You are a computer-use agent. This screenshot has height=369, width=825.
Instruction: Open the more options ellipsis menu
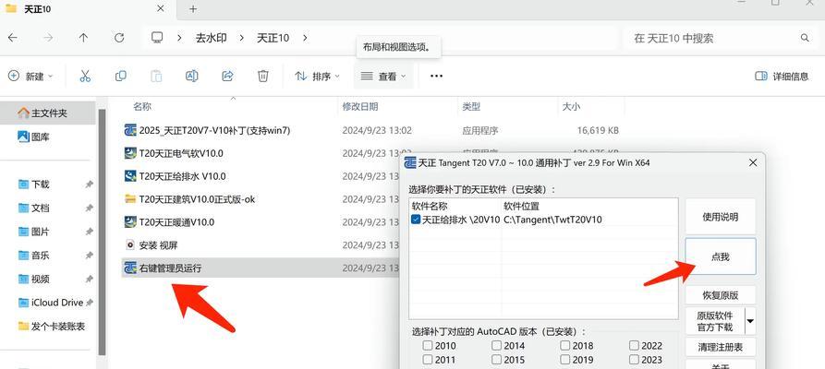pos(436,77)
